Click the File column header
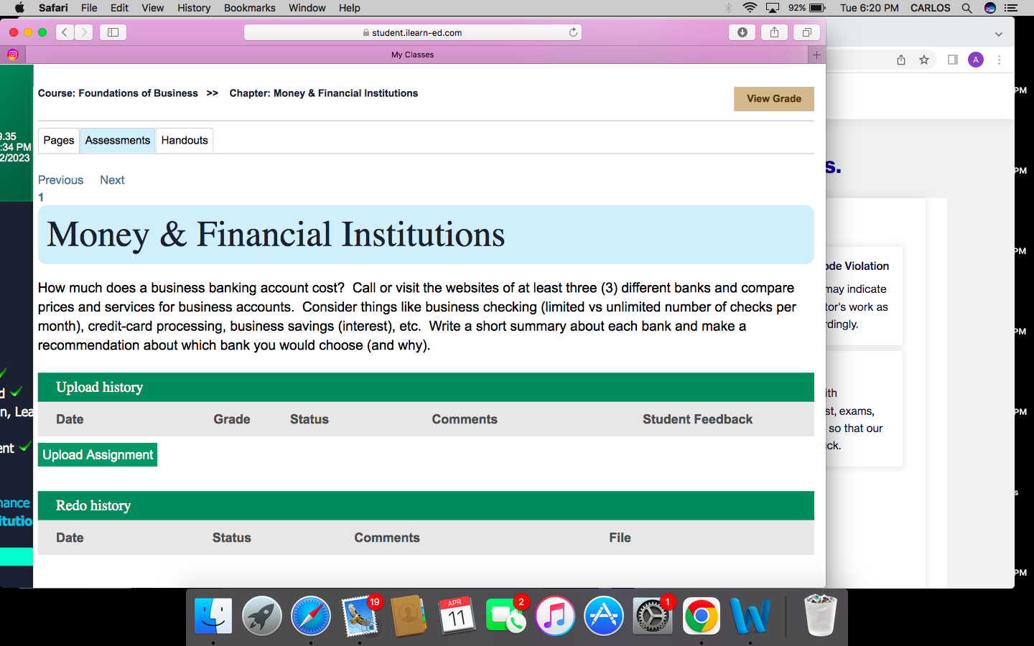This screenshot has height=646, width=1034. pos(620,538)
